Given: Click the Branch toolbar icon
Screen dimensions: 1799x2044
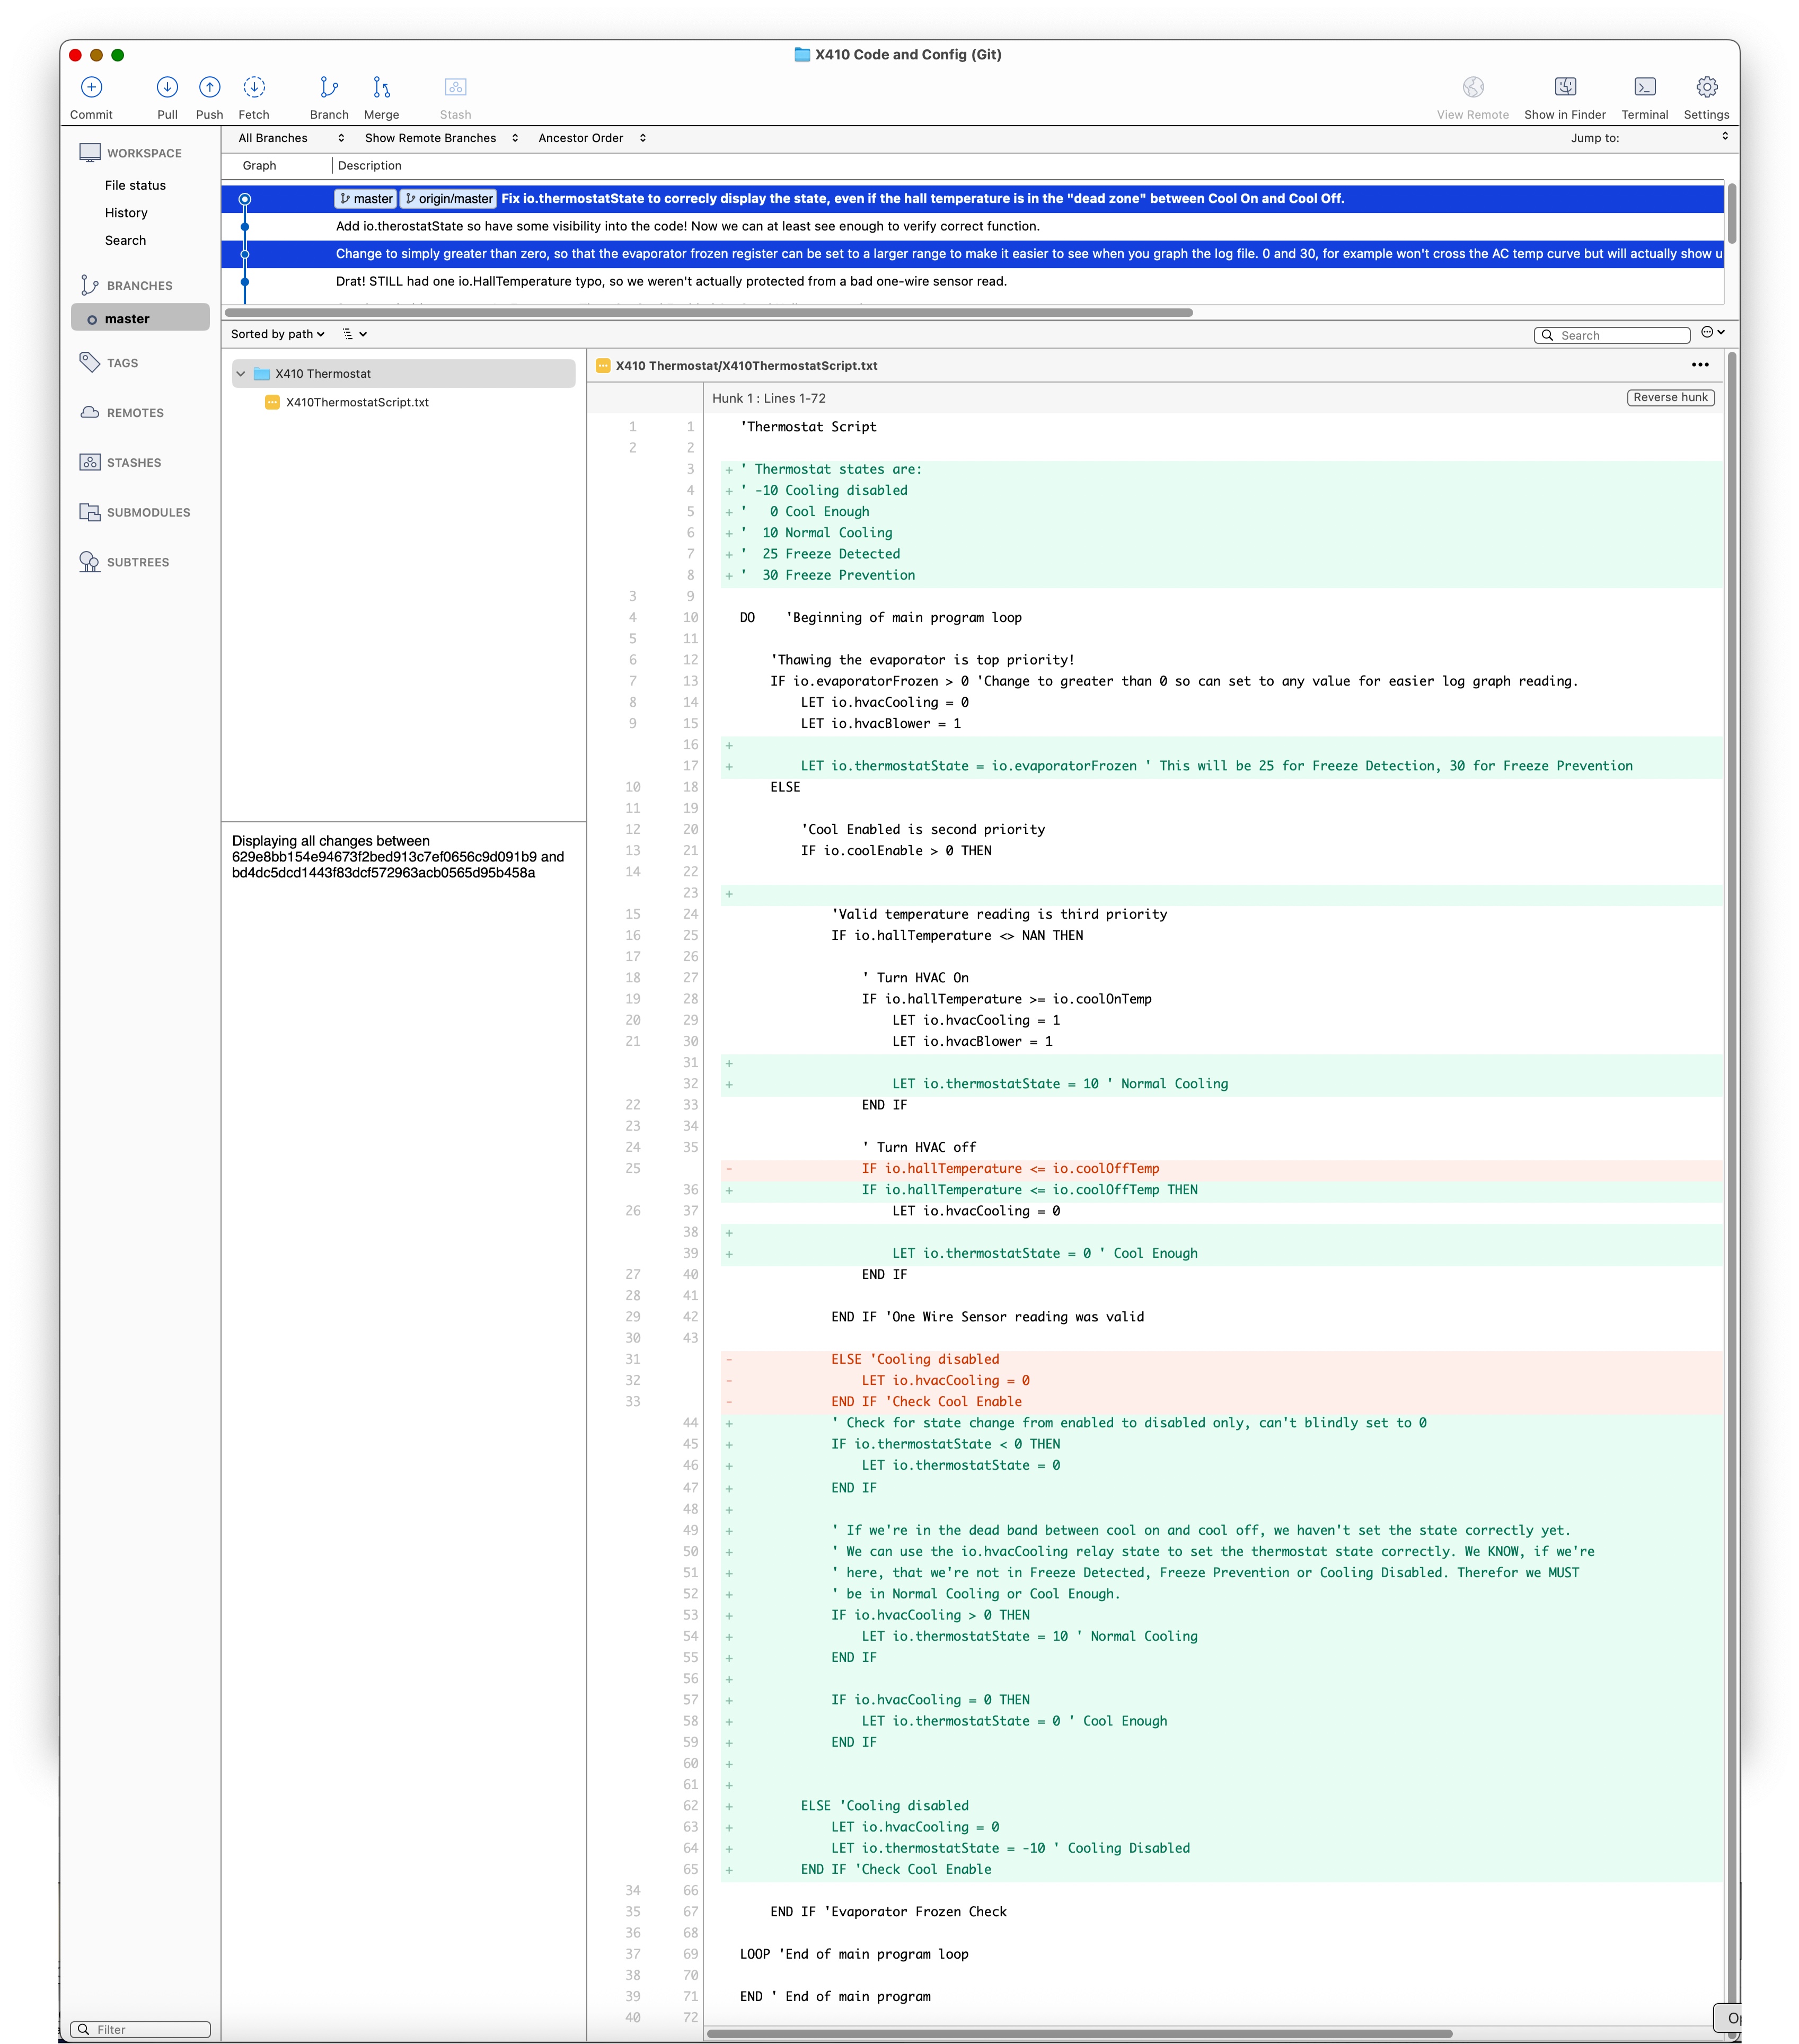Looking at the screenshot, I should tap(329, 87).
